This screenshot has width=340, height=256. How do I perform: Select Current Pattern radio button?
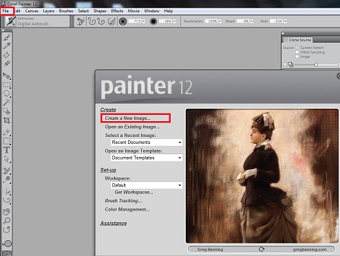pyautogui.click(x=297, y=47)
